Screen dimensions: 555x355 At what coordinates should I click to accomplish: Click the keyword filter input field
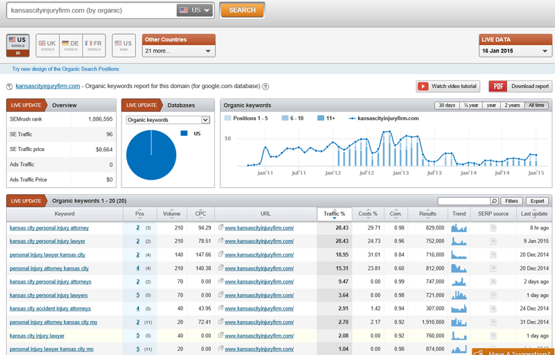pyautogui.click(x=464, y=201)
